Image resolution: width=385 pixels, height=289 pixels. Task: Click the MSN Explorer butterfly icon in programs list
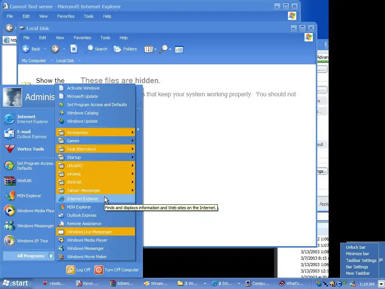61,207
